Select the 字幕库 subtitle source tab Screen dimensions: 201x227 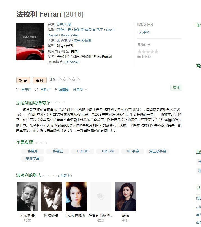(33, 151)
